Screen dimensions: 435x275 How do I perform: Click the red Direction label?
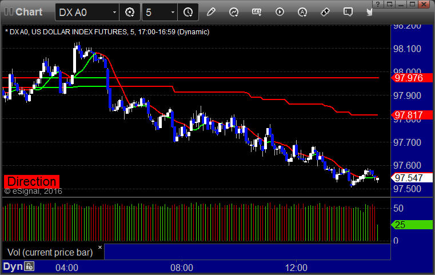[x=31, y=181]
